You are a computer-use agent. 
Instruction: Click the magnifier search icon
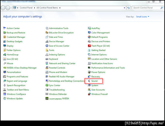click(162, 8)
